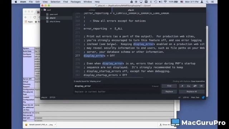Viewport: 229px width, 129px height.
Task: Click the php.ini file name in status bar
Action: 44,97
